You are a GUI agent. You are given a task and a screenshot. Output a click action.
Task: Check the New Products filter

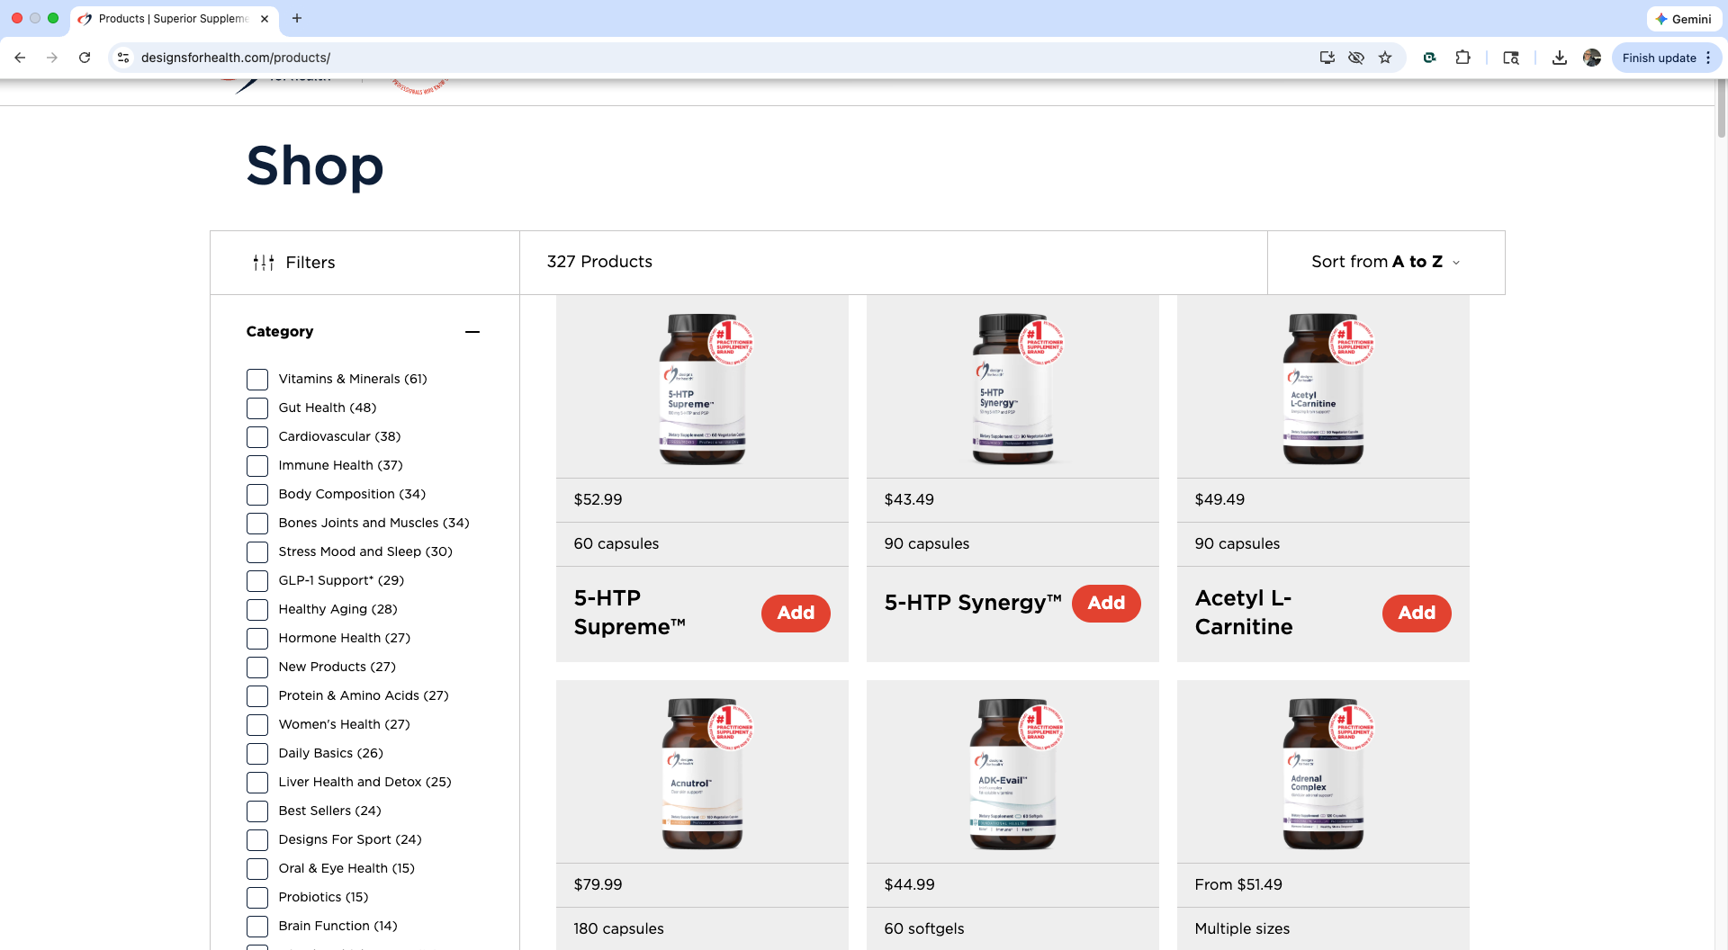[257, 668]
